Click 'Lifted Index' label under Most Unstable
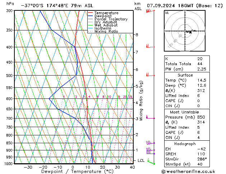Viewport: 226px width, 174px height. tap(177, 127)
